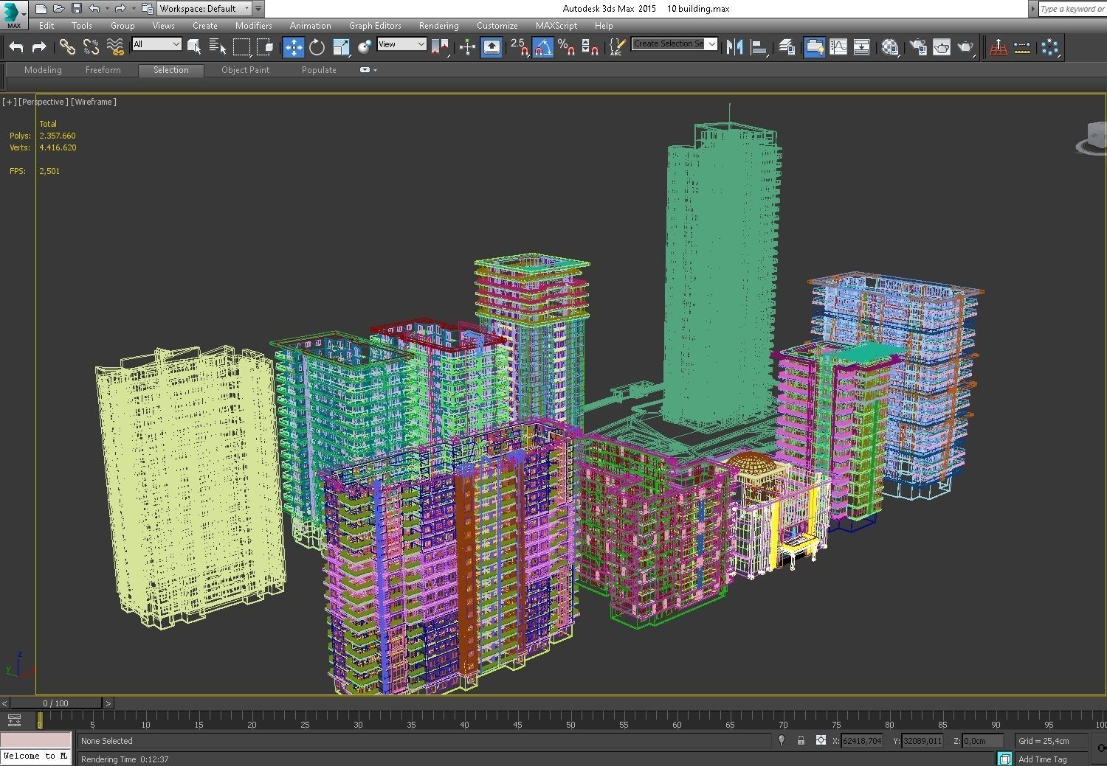Viewport: 1107px width, 766px height.
Task: Open the Workspace: Default dropdown
Action: [x=204, y=9]
